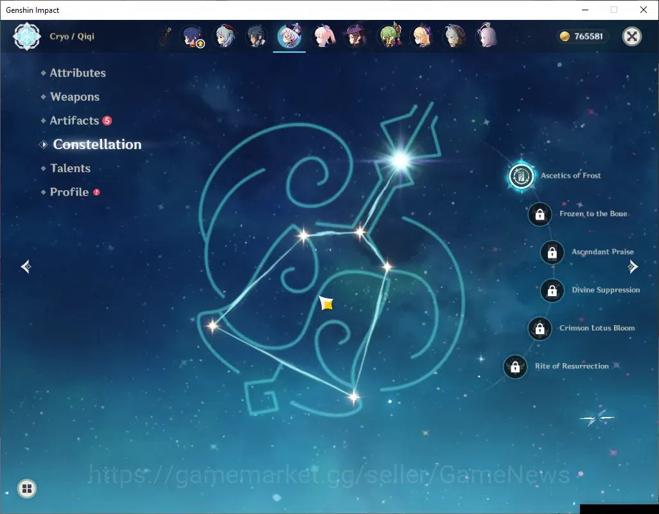Select the green-haired character portrait
This screenshot has height=514, width=659.
tap(390, 35)
